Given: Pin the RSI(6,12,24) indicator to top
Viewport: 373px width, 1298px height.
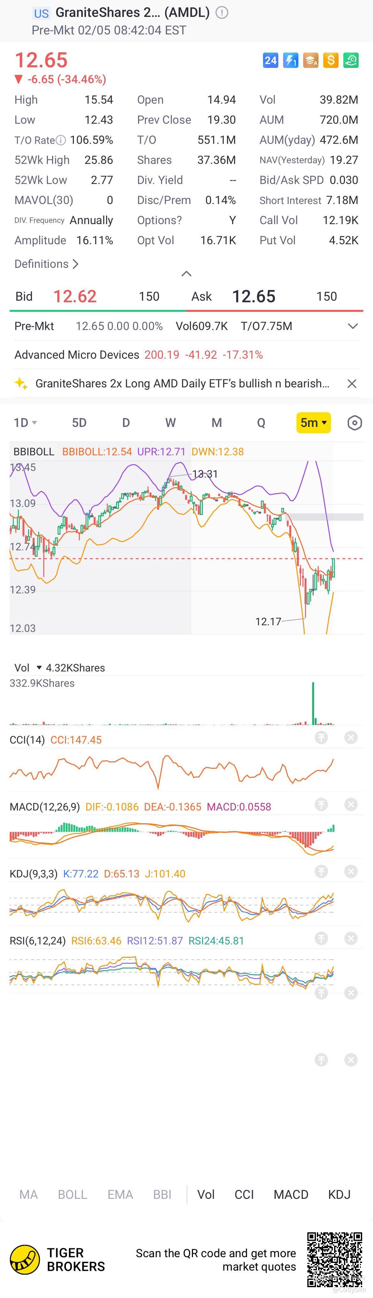Looking at the screenshot, I should (322, 939).
